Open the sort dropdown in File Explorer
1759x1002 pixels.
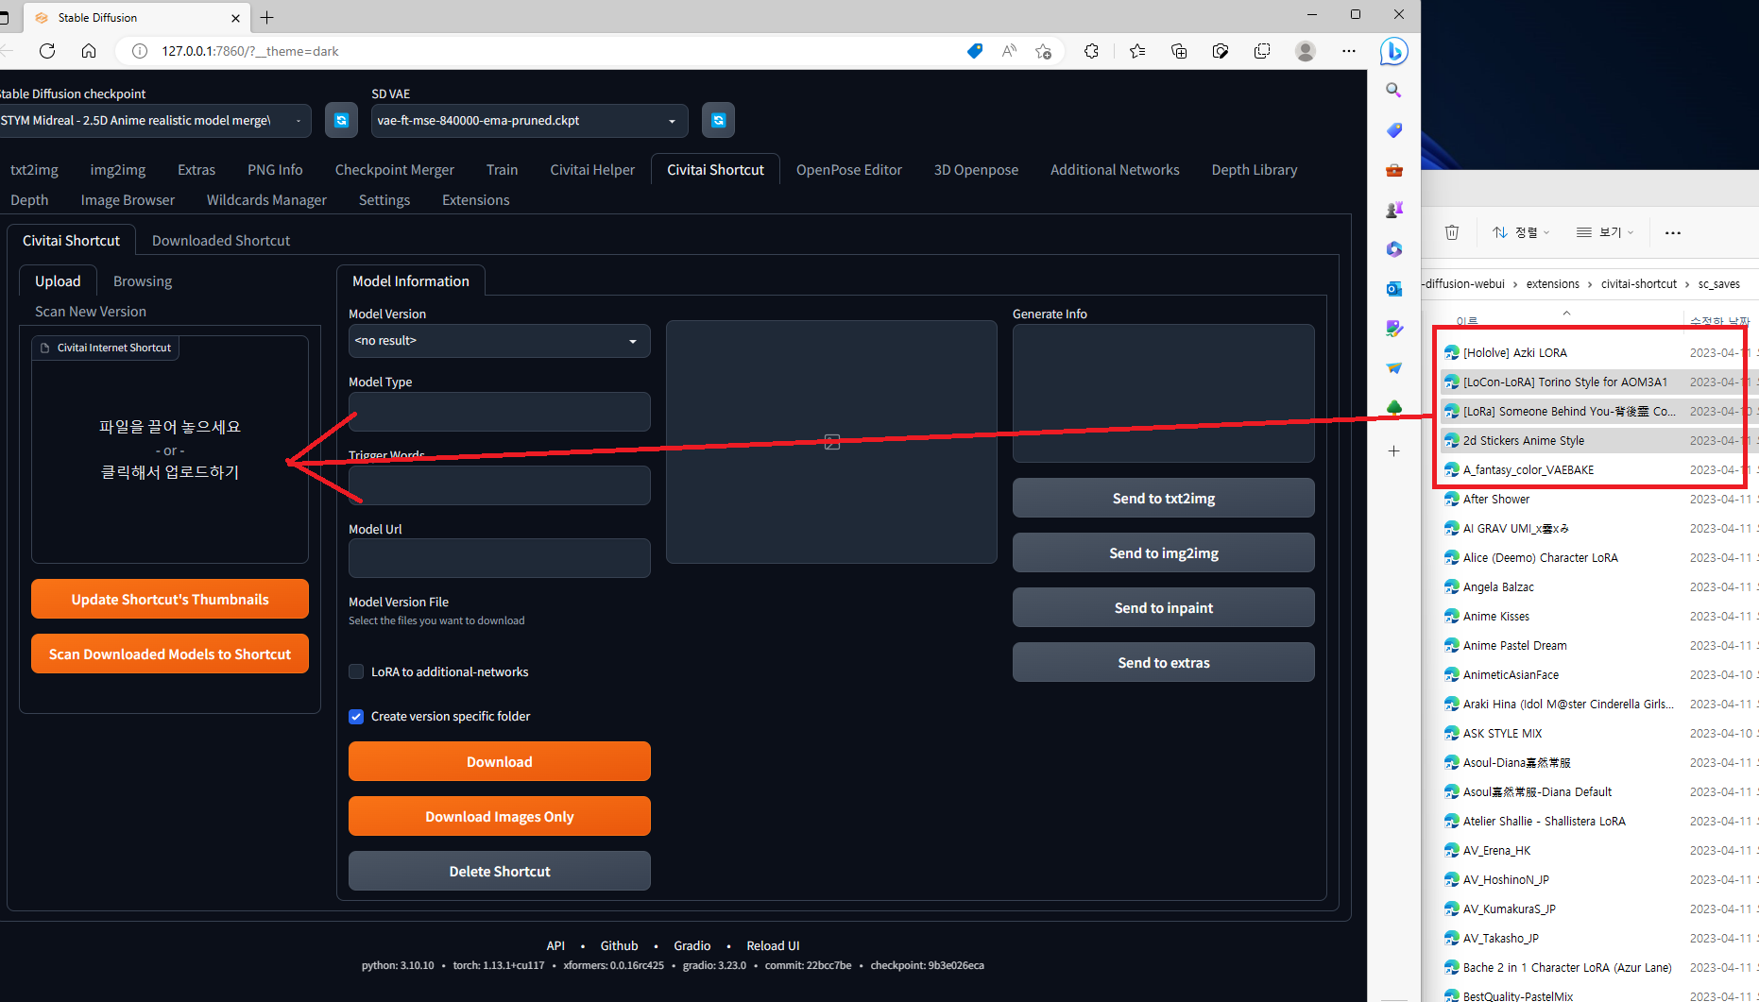tap(1521, 232)
